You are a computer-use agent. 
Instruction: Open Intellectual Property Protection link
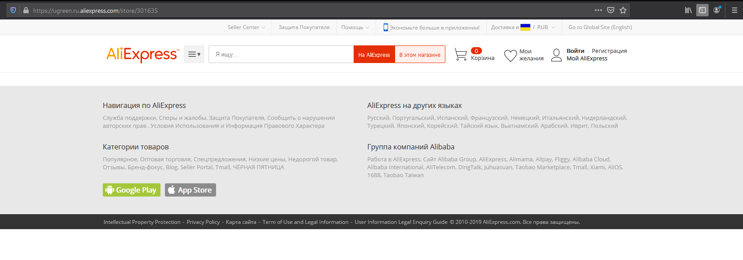142,222
